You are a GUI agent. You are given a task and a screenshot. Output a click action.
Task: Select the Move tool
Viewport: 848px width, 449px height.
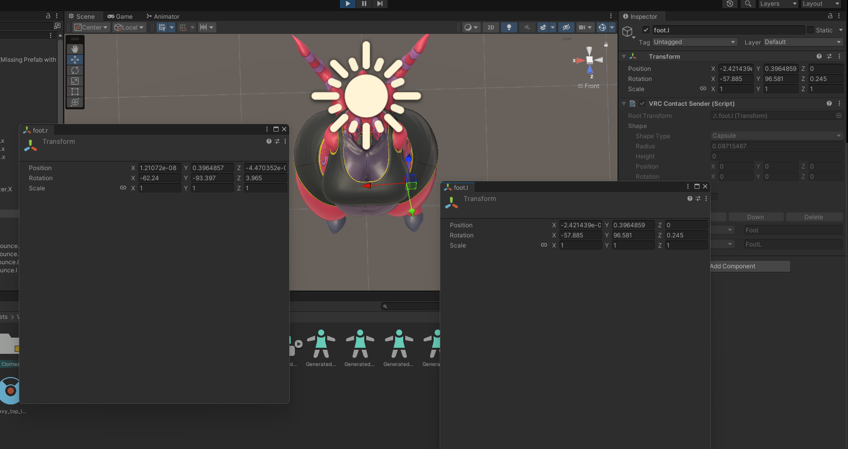[x=75, y=60]
